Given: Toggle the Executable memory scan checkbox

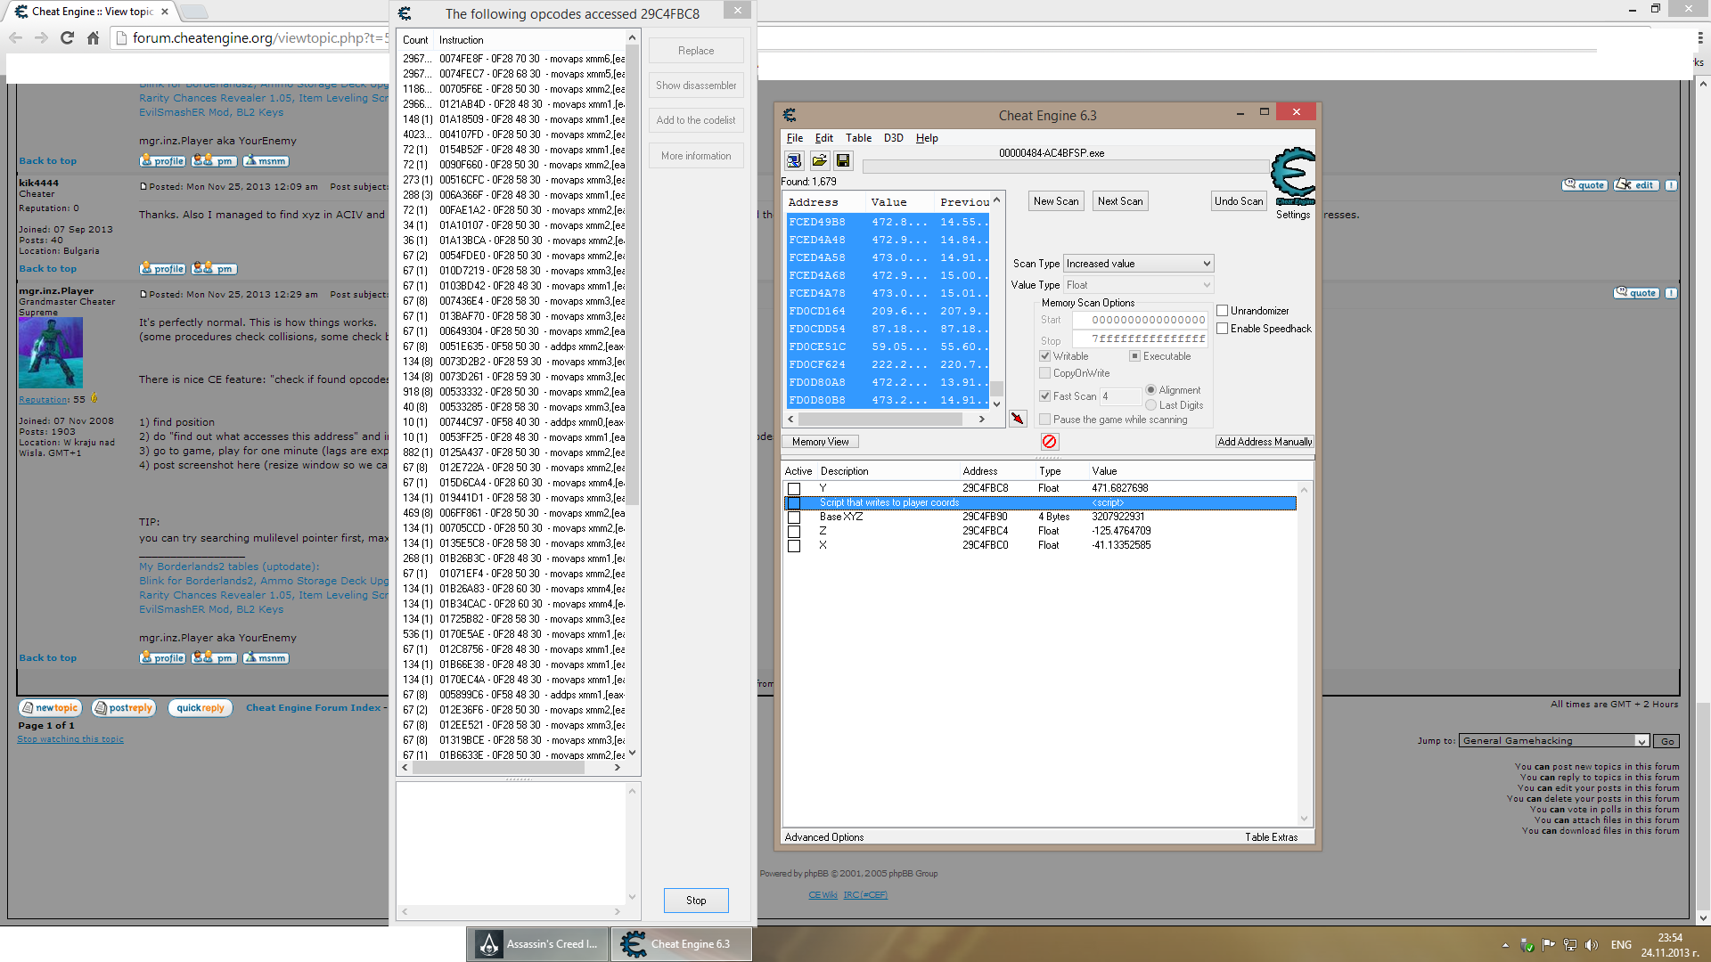Looking at the screenshot, I should click(1134, 355).
